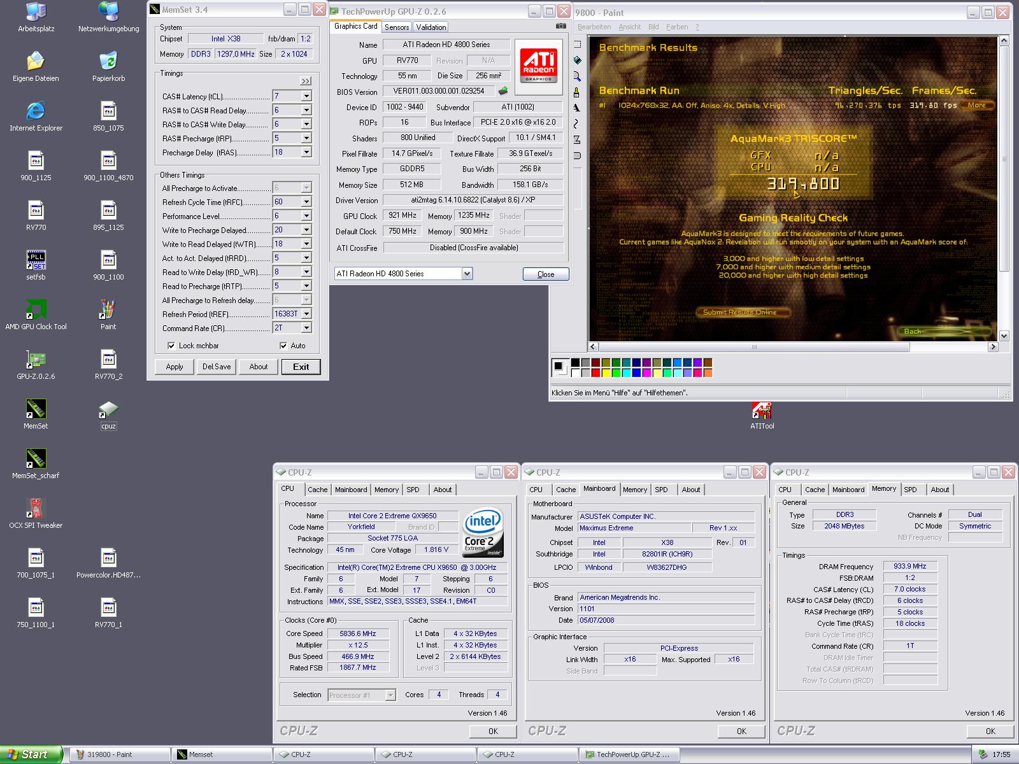Image resolution: width=1019 pixels, height=764 pixels.
Task: Click the Close button in GPU-Z
Action: (545, 274)
